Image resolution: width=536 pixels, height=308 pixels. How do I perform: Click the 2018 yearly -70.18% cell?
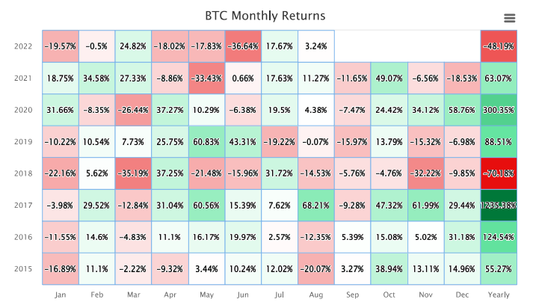(499, 173)
